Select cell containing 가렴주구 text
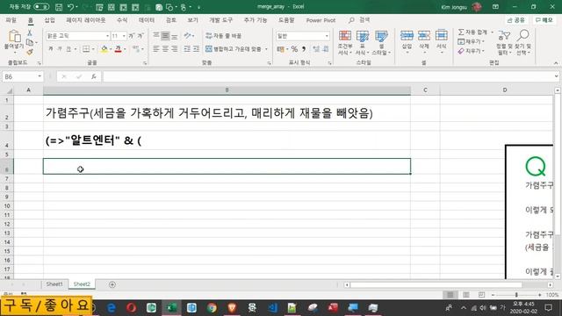Viewport: 562px width, 316px height. pyautogui.click(x=227, y=113)
